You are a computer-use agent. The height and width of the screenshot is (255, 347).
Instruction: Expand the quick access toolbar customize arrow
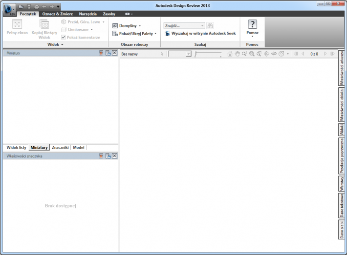pos(58,7)
